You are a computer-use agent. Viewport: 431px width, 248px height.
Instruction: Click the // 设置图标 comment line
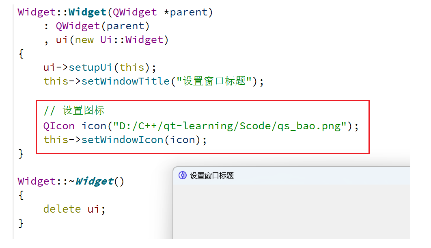point(74,110)
